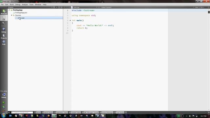Screen dimensions: 210x118
Task: Open the Application Output pane
Action: pyautogui.click(x=61, y=112)
